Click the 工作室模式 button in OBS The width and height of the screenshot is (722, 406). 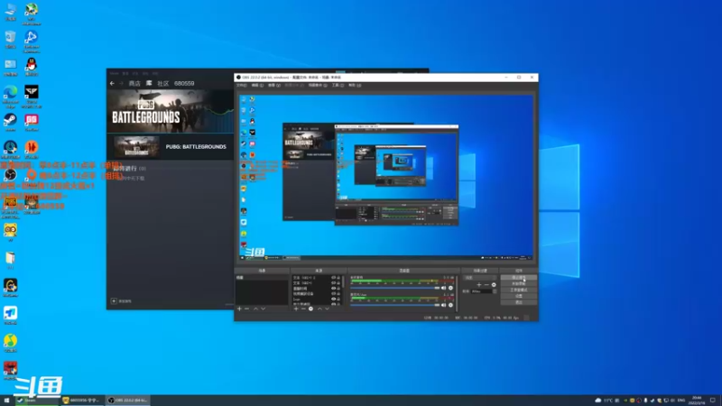[x=518, y=290]
